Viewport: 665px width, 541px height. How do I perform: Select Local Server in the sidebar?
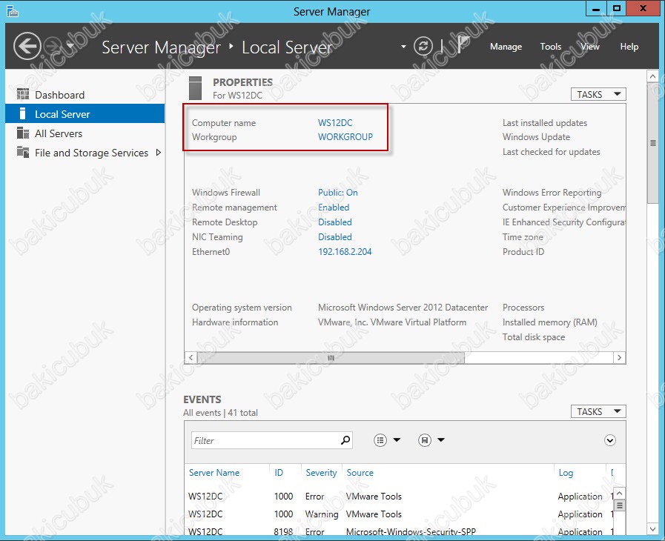(x=85, y=113)
